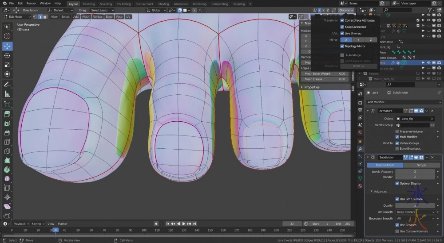444x243 pixels.
Task: Pin the properties editor context
Action: [x=439, y=93]
